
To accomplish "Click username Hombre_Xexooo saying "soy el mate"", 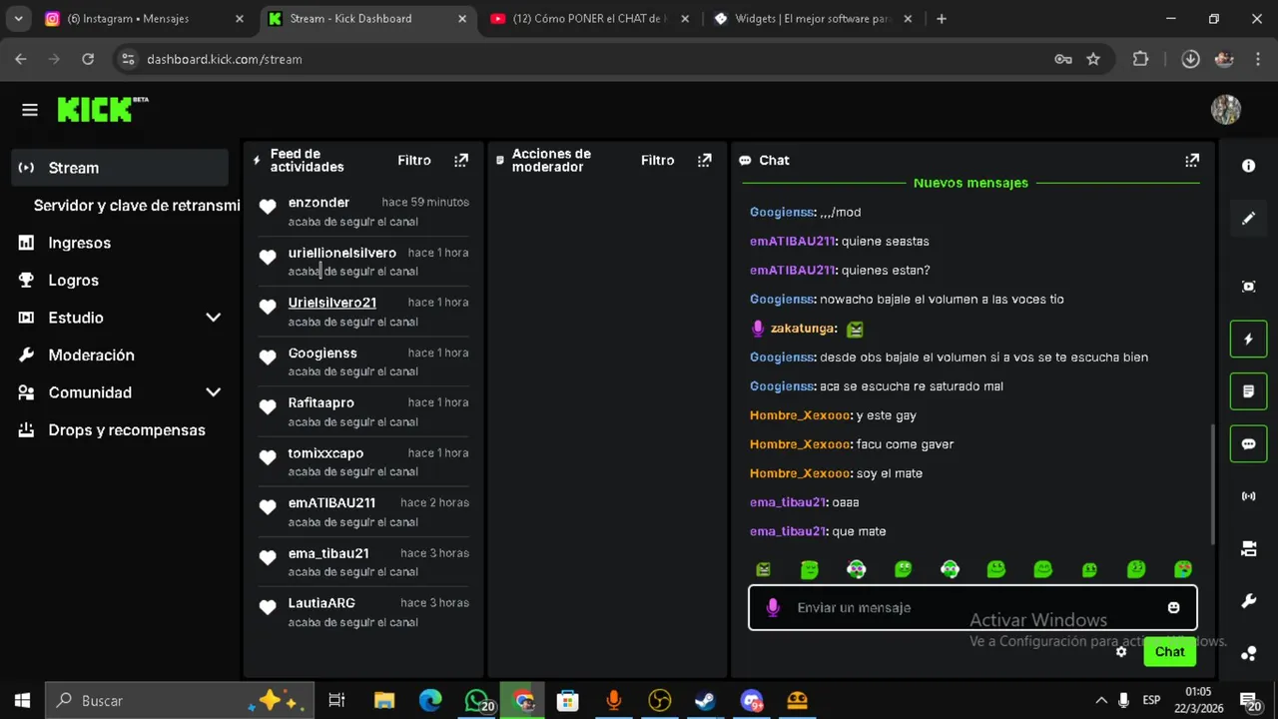I will 800,473.
